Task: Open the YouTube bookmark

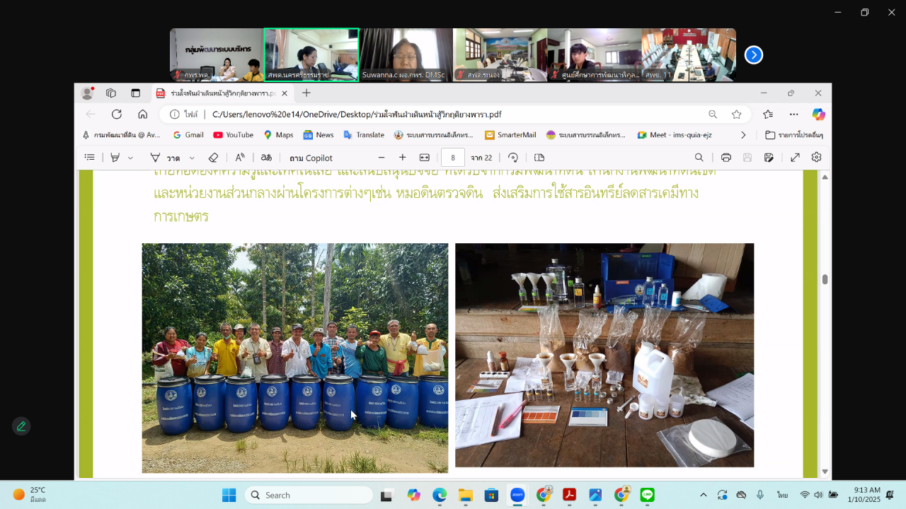Action: click(233, 135)
